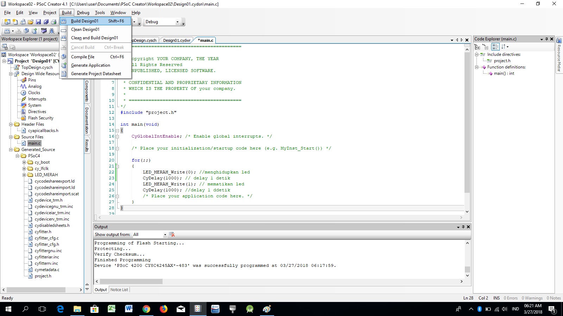563x316 pixels.
Task: Click the Open File folder icon
Action: point(31,22)
